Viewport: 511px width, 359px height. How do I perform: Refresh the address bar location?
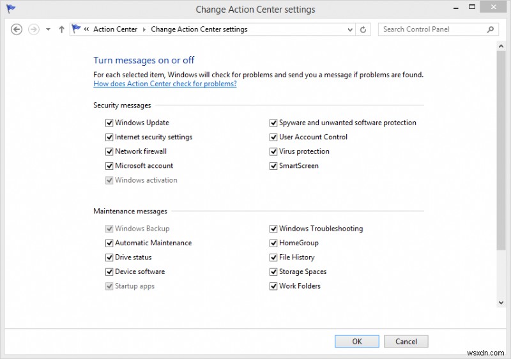point(363,29)
